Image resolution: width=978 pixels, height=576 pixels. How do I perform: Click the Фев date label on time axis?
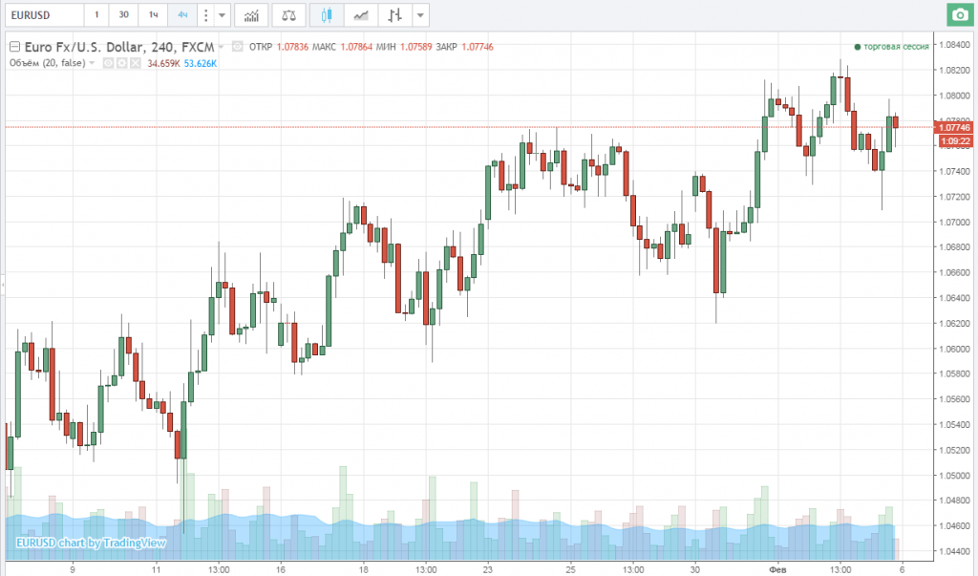coord(777,569)
